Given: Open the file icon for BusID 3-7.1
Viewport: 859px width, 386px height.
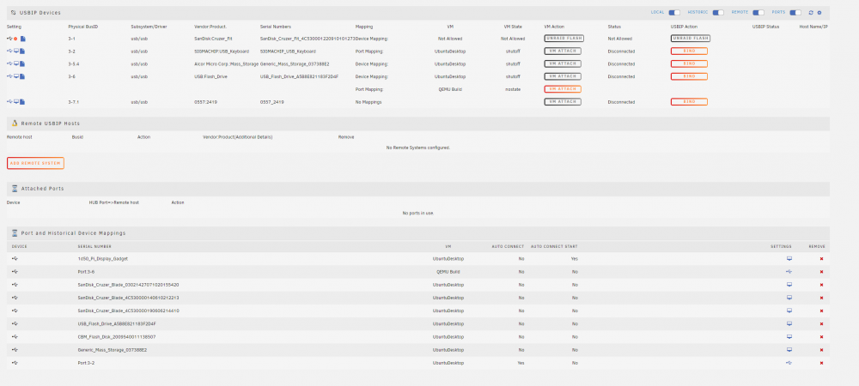Looking at the screenshot, I should coord(22,102).
